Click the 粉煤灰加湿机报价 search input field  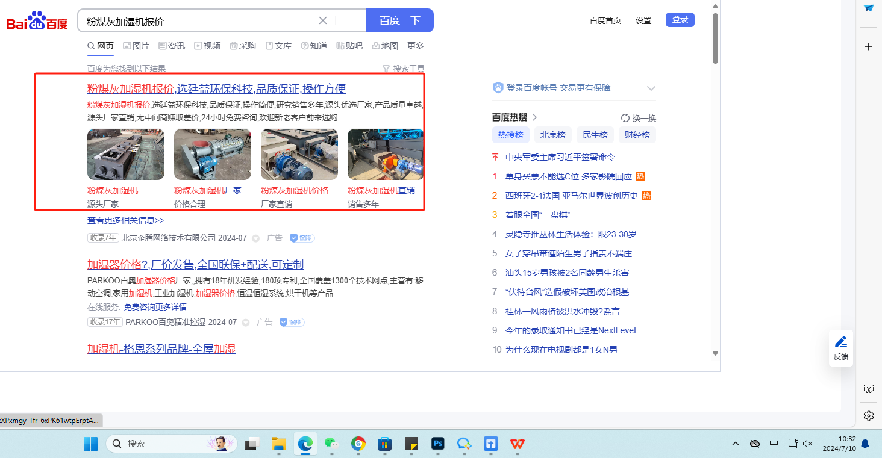[199, 21]
